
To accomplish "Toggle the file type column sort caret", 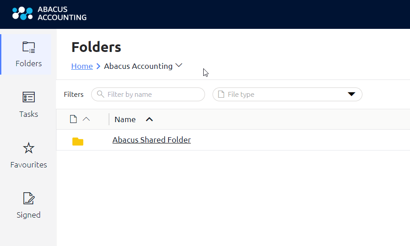I will pos(86,119).
